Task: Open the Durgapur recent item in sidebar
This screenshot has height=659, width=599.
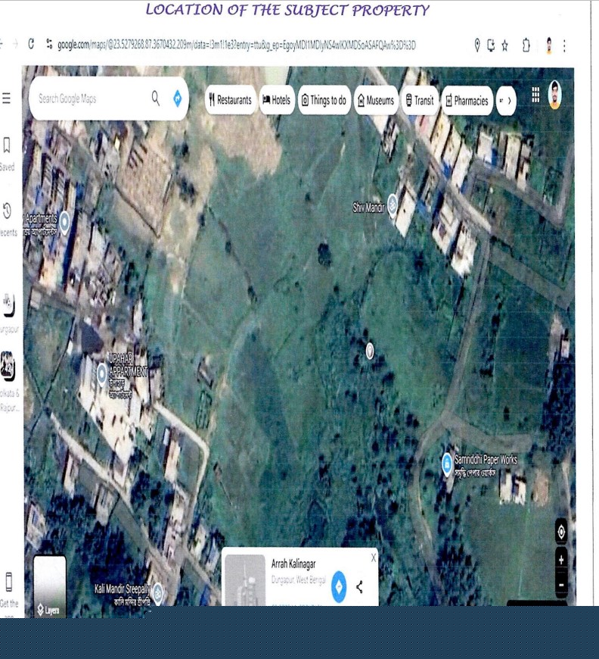Action: click(x=9, y=313)
